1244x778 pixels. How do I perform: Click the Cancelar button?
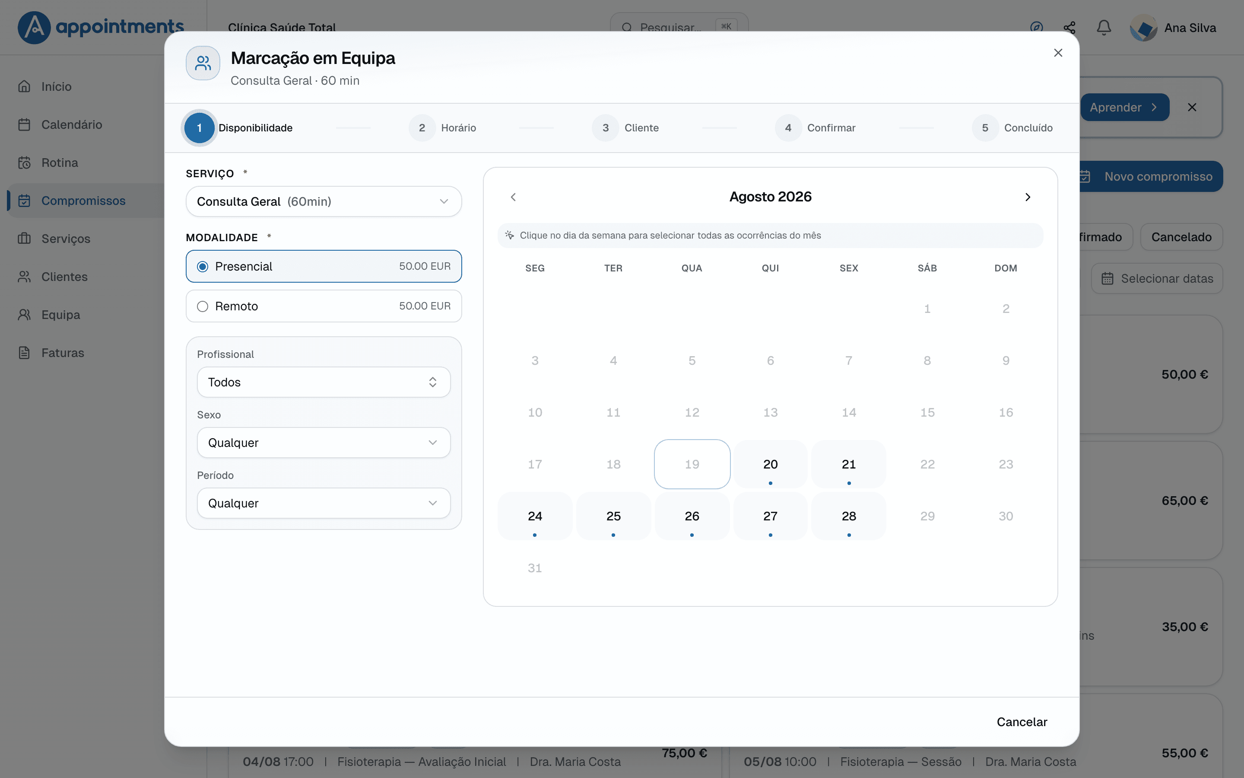tap(1022, 722)
